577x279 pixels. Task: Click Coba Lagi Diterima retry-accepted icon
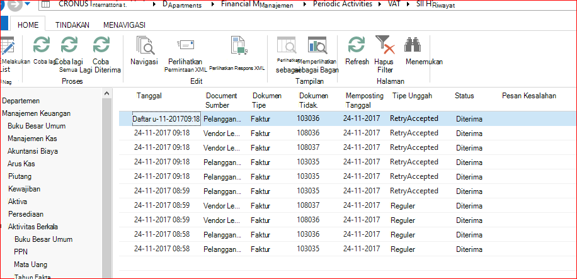tap(101, 45)
